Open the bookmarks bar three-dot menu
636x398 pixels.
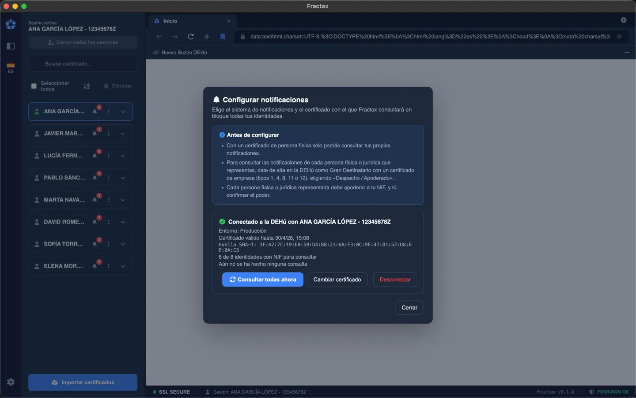627,53
